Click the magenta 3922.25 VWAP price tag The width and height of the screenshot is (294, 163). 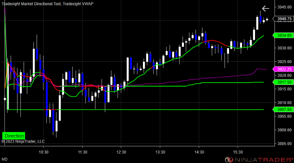pos(283,69)
